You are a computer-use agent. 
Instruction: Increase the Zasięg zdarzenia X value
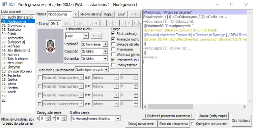[48, 117]
